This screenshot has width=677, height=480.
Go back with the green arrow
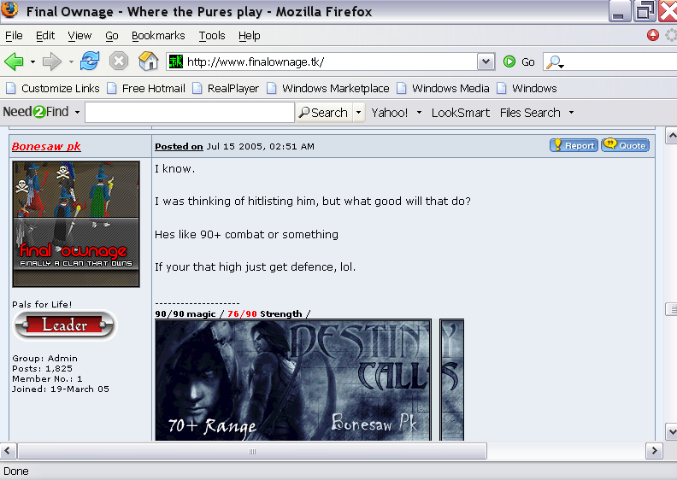pos(14,61)
